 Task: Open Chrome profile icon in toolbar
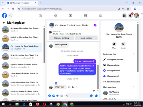click(x=135, y=9)
